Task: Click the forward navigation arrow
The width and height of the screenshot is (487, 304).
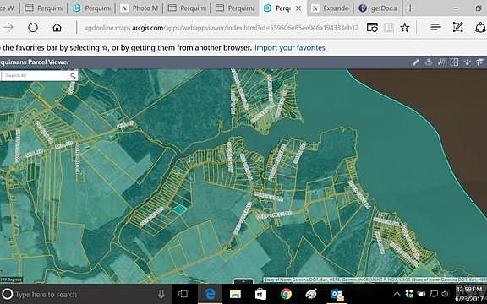Action: coord(8,28)
